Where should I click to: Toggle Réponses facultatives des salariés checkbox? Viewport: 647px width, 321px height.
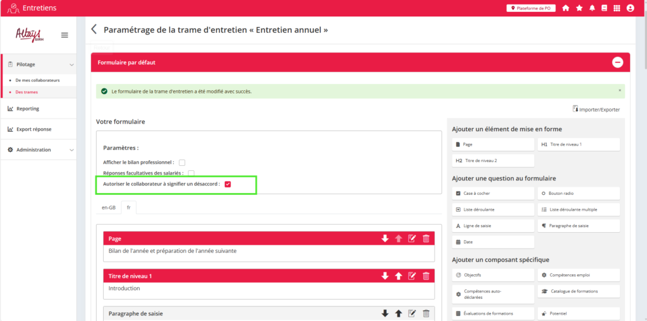191,173
